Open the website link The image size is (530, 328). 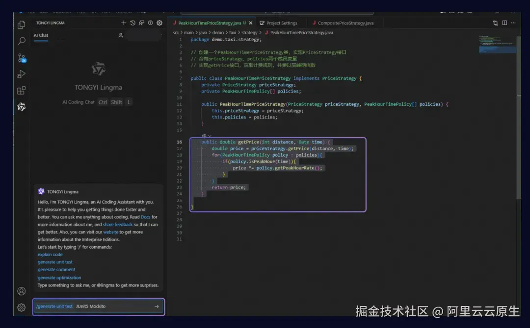click(111, 232)
